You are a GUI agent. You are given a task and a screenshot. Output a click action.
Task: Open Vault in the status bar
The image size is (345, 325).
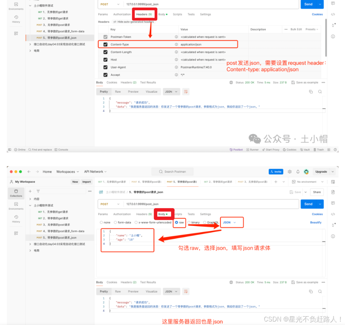[x=305, y=150]
